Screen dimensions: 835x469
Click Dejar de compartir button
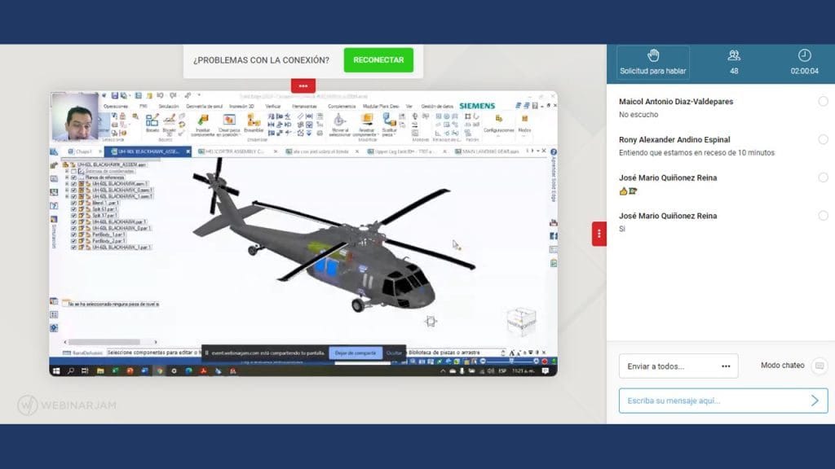(355, 353)
